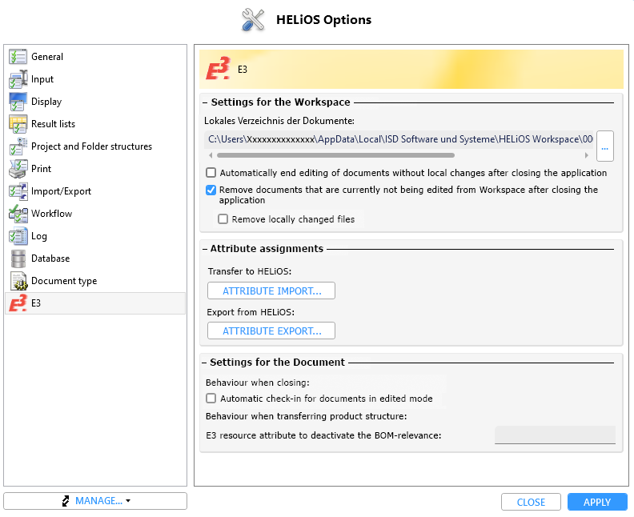The image size is (634, 517).
Task: Click the workspace path horizontal scrollbar
Action: point(331,154)
